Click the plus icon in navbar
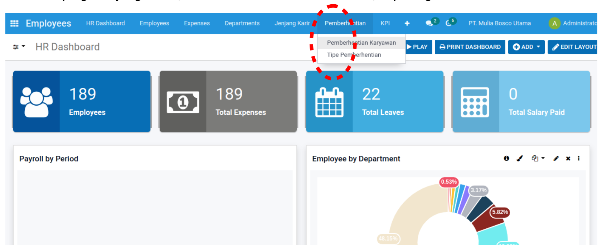The width and height of the screenshot is (602, 247). coord(407,23)
